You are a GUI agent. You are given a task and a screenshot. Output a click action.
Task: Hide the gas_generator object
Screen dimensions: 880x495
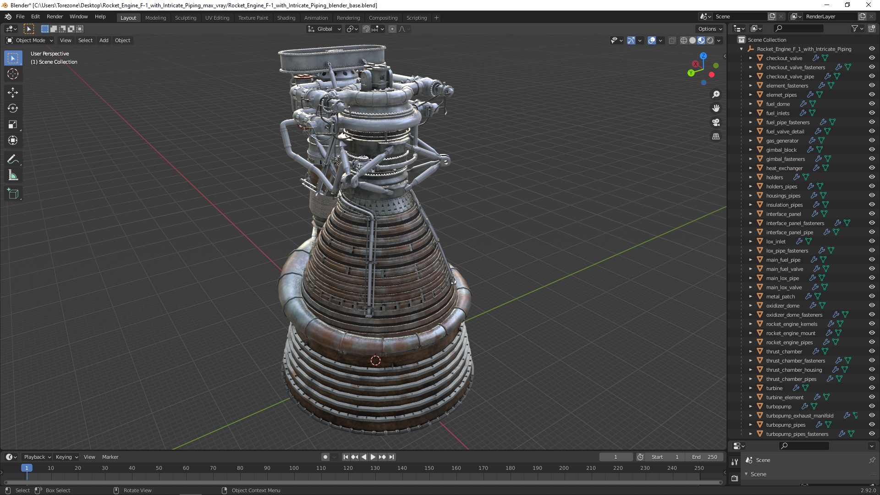click(x=872, y=140)
